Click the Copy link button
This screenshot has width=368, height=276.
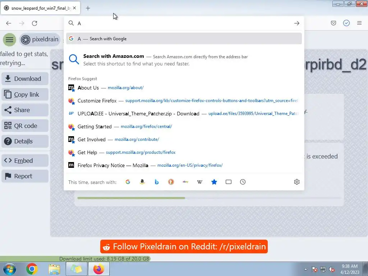(x=25, y=95)
